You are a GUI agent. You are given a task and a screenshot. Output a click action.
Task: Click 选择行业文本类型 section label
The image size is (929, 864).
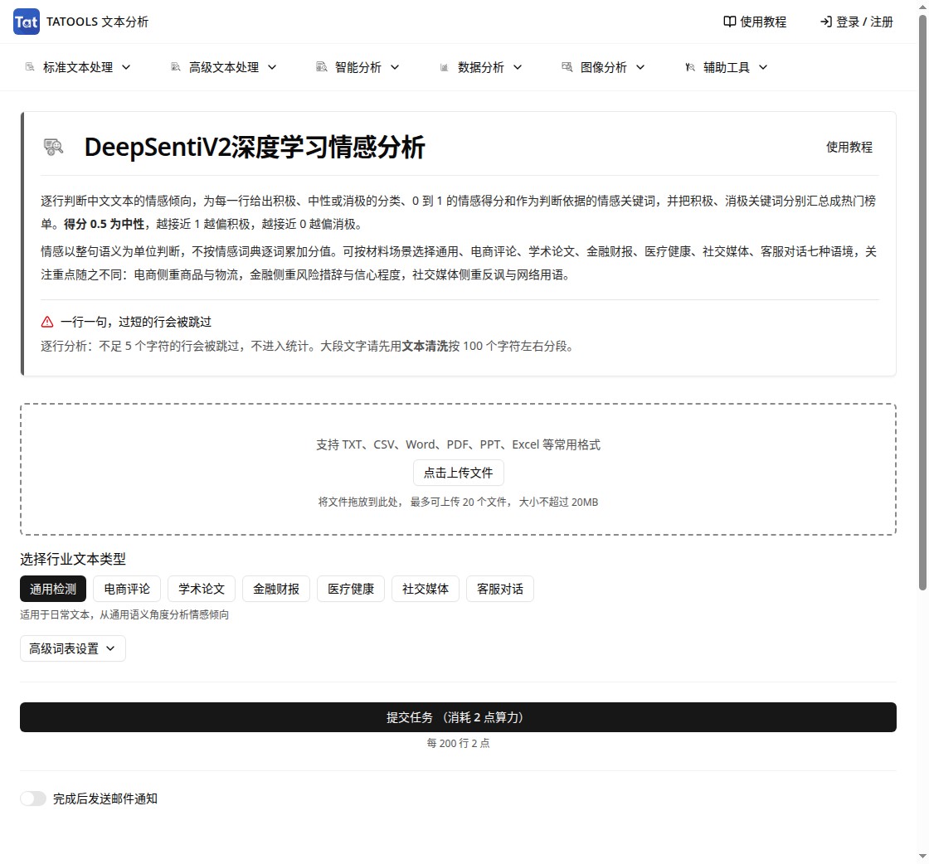coord(73,559)
